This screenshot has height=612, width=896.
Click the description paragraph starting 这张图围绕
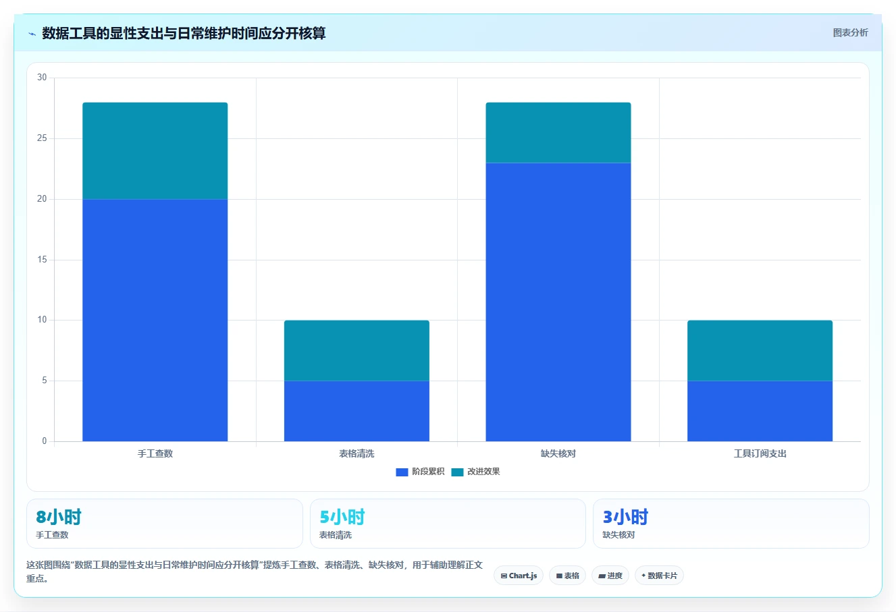pyautogui.click(x=255, y=572)
